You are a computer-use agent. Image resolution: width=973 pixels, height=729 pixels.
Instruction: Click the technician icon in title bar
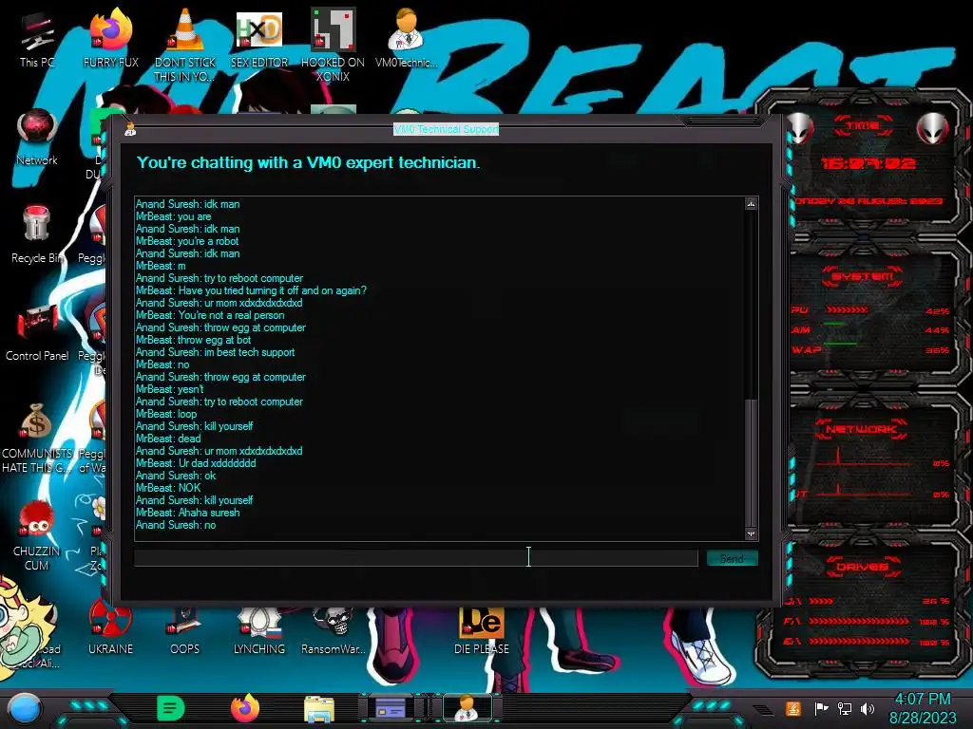coord(130,129)
